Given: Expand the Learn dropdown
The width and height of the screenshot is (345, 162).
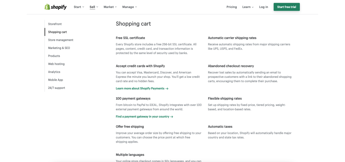Looking at the screenshot, I should 248,7.
